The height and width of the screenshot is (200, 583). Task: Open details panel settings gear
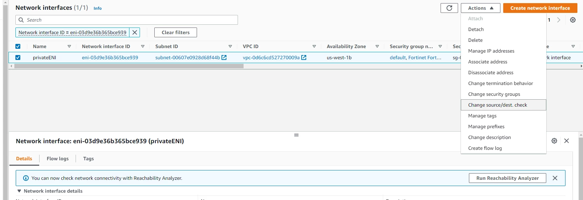click(x=554, y=141)
